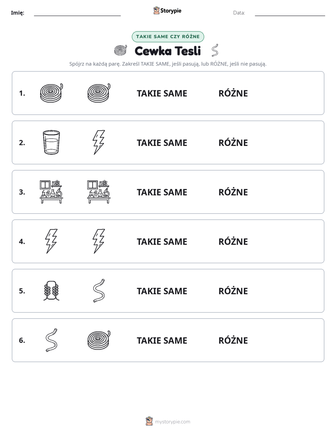Mark RÓŻNE in row 6
Viewport: 336px width, 435px height.
[233, 340]
